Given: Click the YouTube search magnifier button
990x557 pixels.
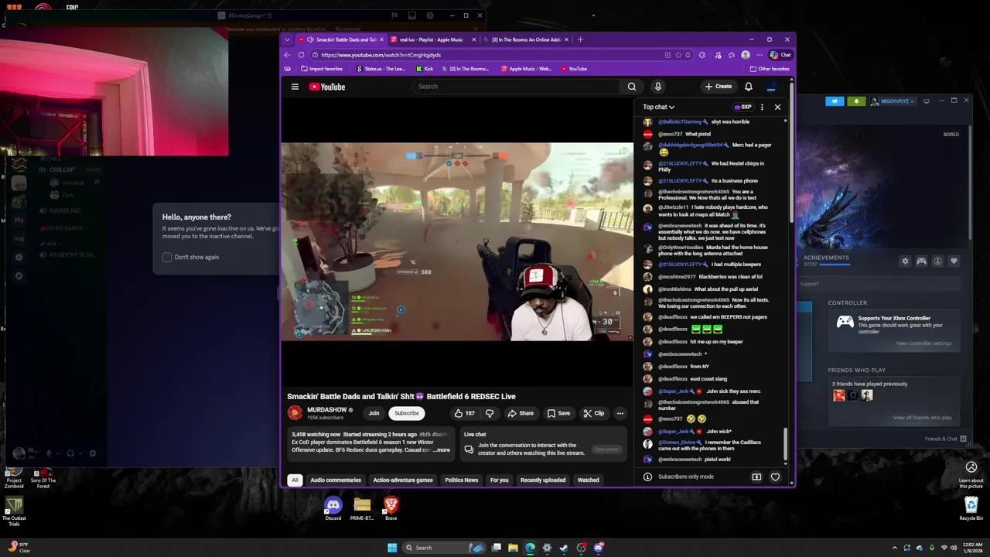Looking at the screenshot, I should 632,87.
